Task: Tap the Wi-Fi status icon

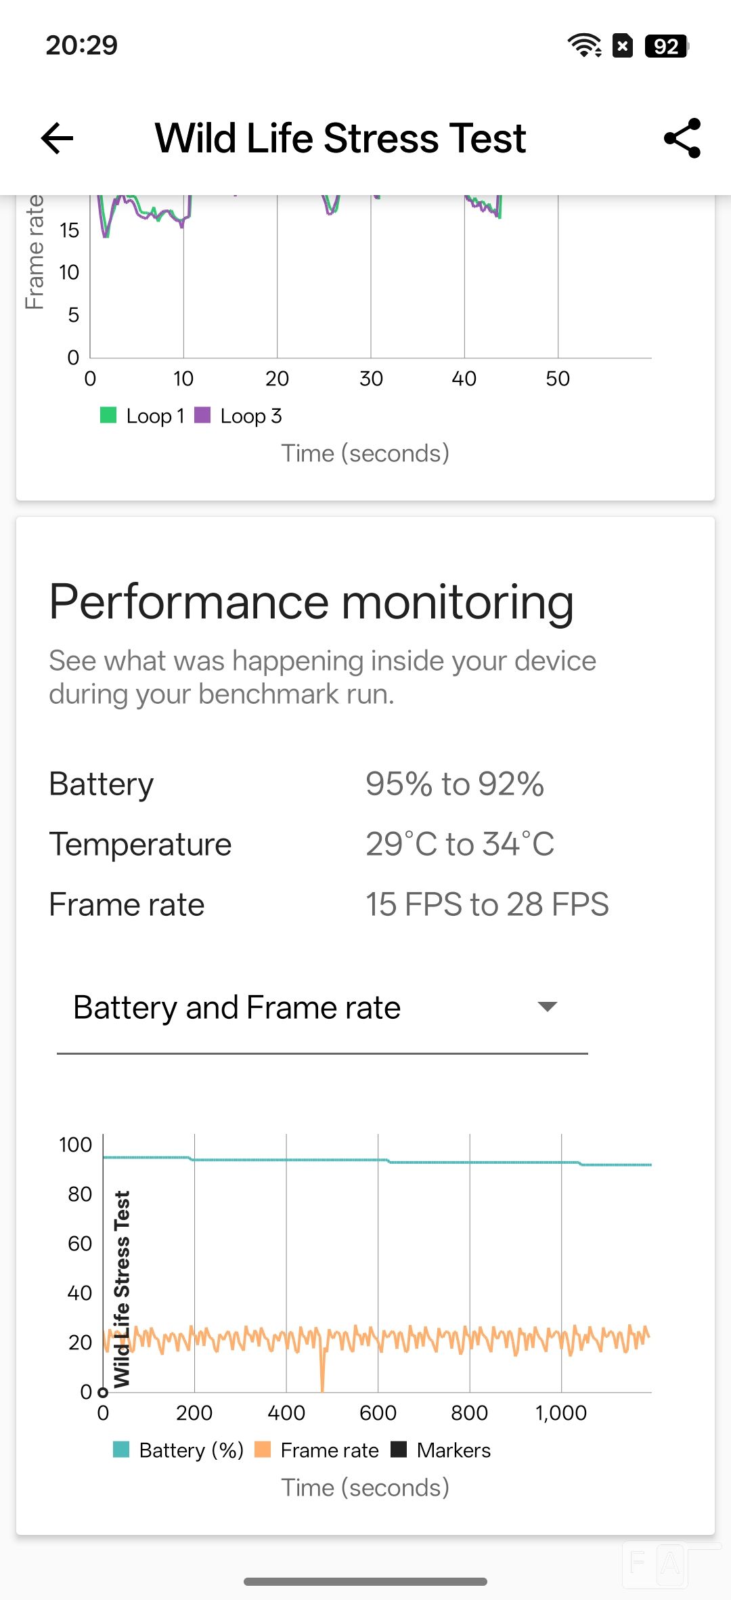Action: click(x=584, y=45)
